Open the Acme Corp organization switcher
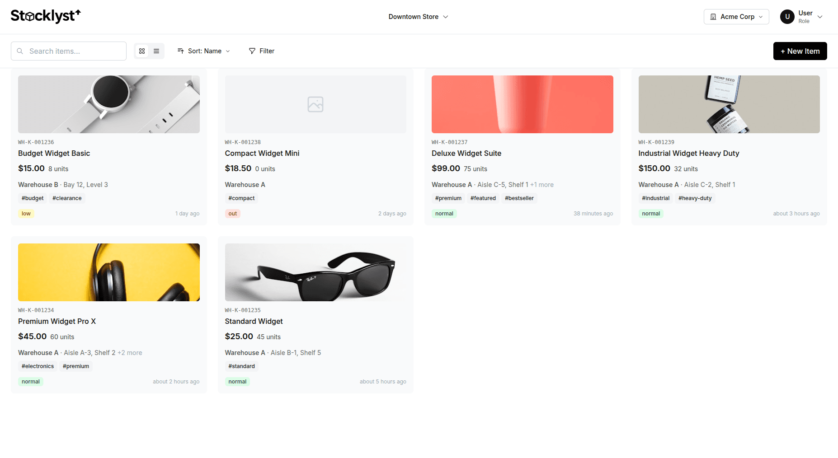The image size is (838, 458). pos(736,16)
